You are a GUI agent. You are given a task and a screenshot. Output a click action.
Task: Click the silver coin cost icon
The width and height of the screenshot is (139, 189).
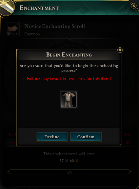(x=67, y=161)
